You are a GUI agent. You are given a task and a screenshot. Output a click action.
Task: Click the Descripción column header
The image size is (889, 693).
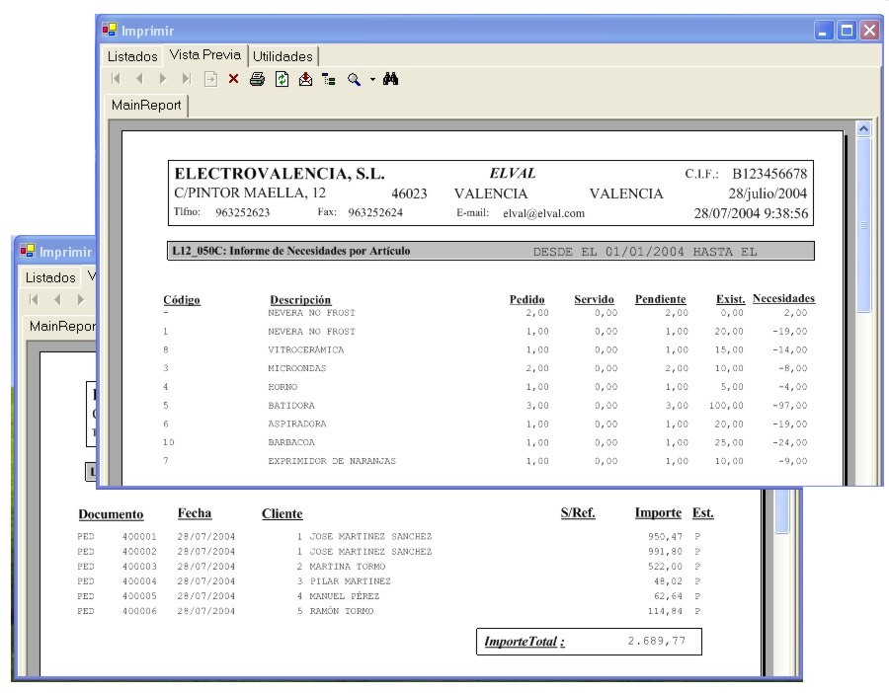[300, 300]
